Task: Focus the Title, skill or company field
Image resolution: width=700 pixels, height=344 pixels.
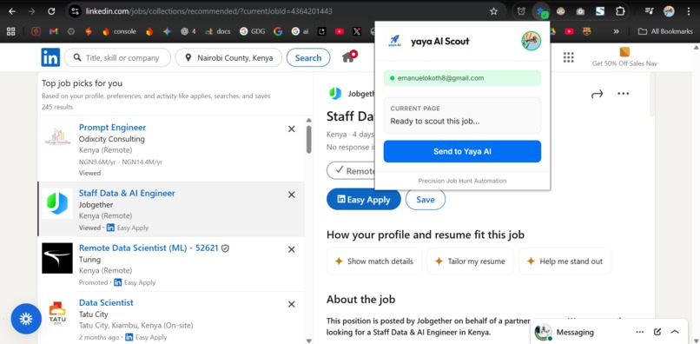Action: coord(117,57)
